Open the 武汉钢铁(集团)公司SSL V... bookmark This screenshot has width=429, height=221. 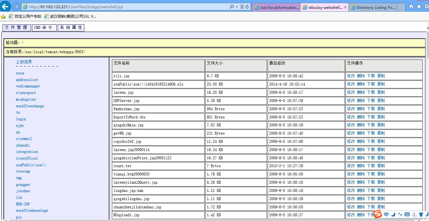[x=70, y=16]
